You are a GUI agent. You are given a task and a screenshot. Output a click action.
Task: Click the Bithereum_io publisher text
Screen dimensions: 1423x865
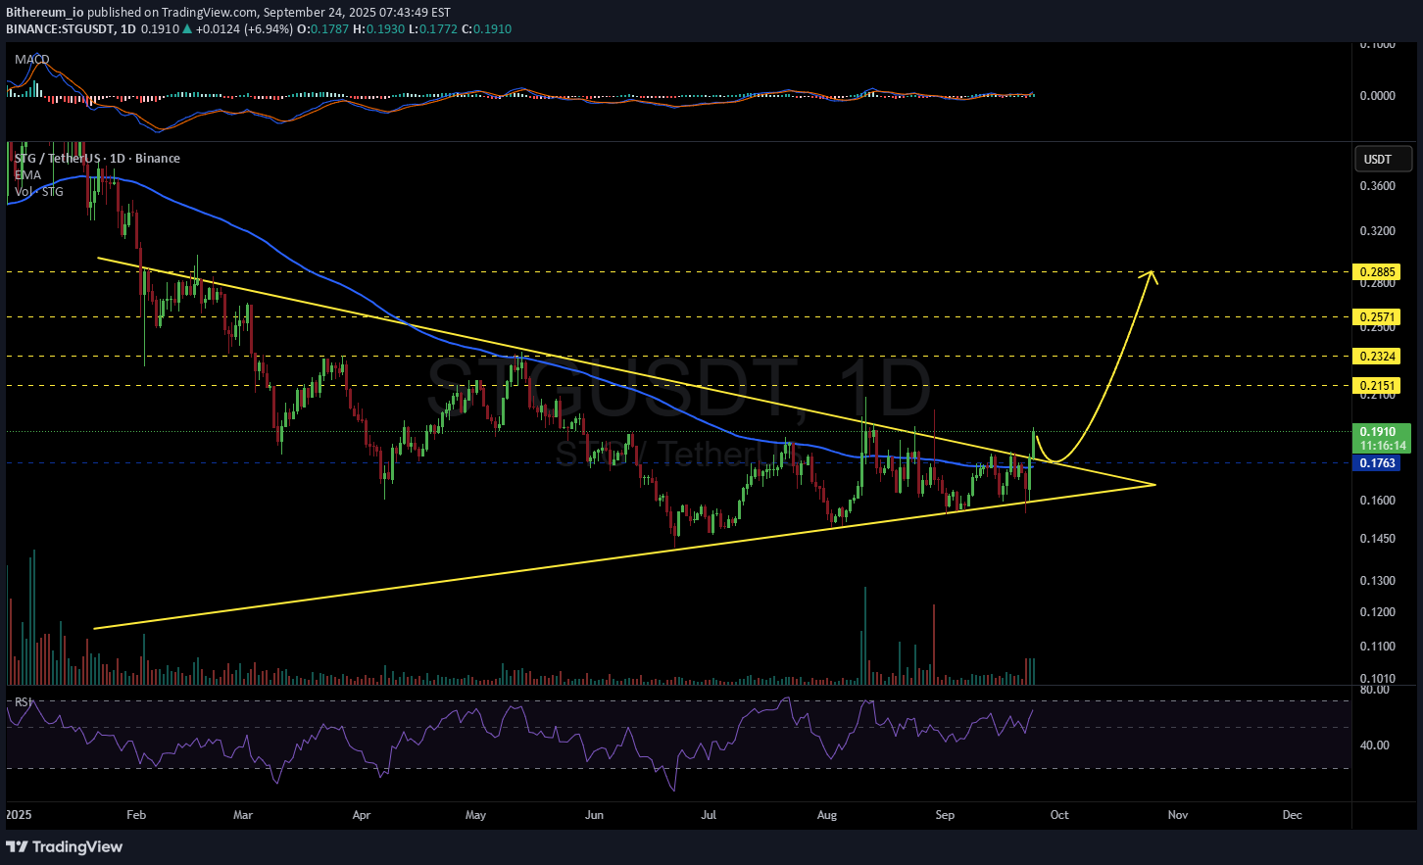coord(45,13)
